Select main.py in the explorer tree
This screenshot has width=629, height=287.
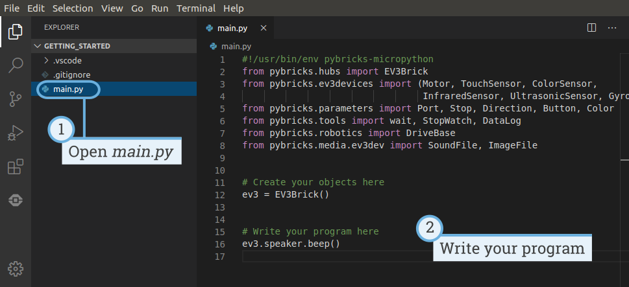68,89
